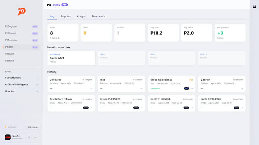Open Goodies store link
259x145 pixels.
tap(21, 92)
